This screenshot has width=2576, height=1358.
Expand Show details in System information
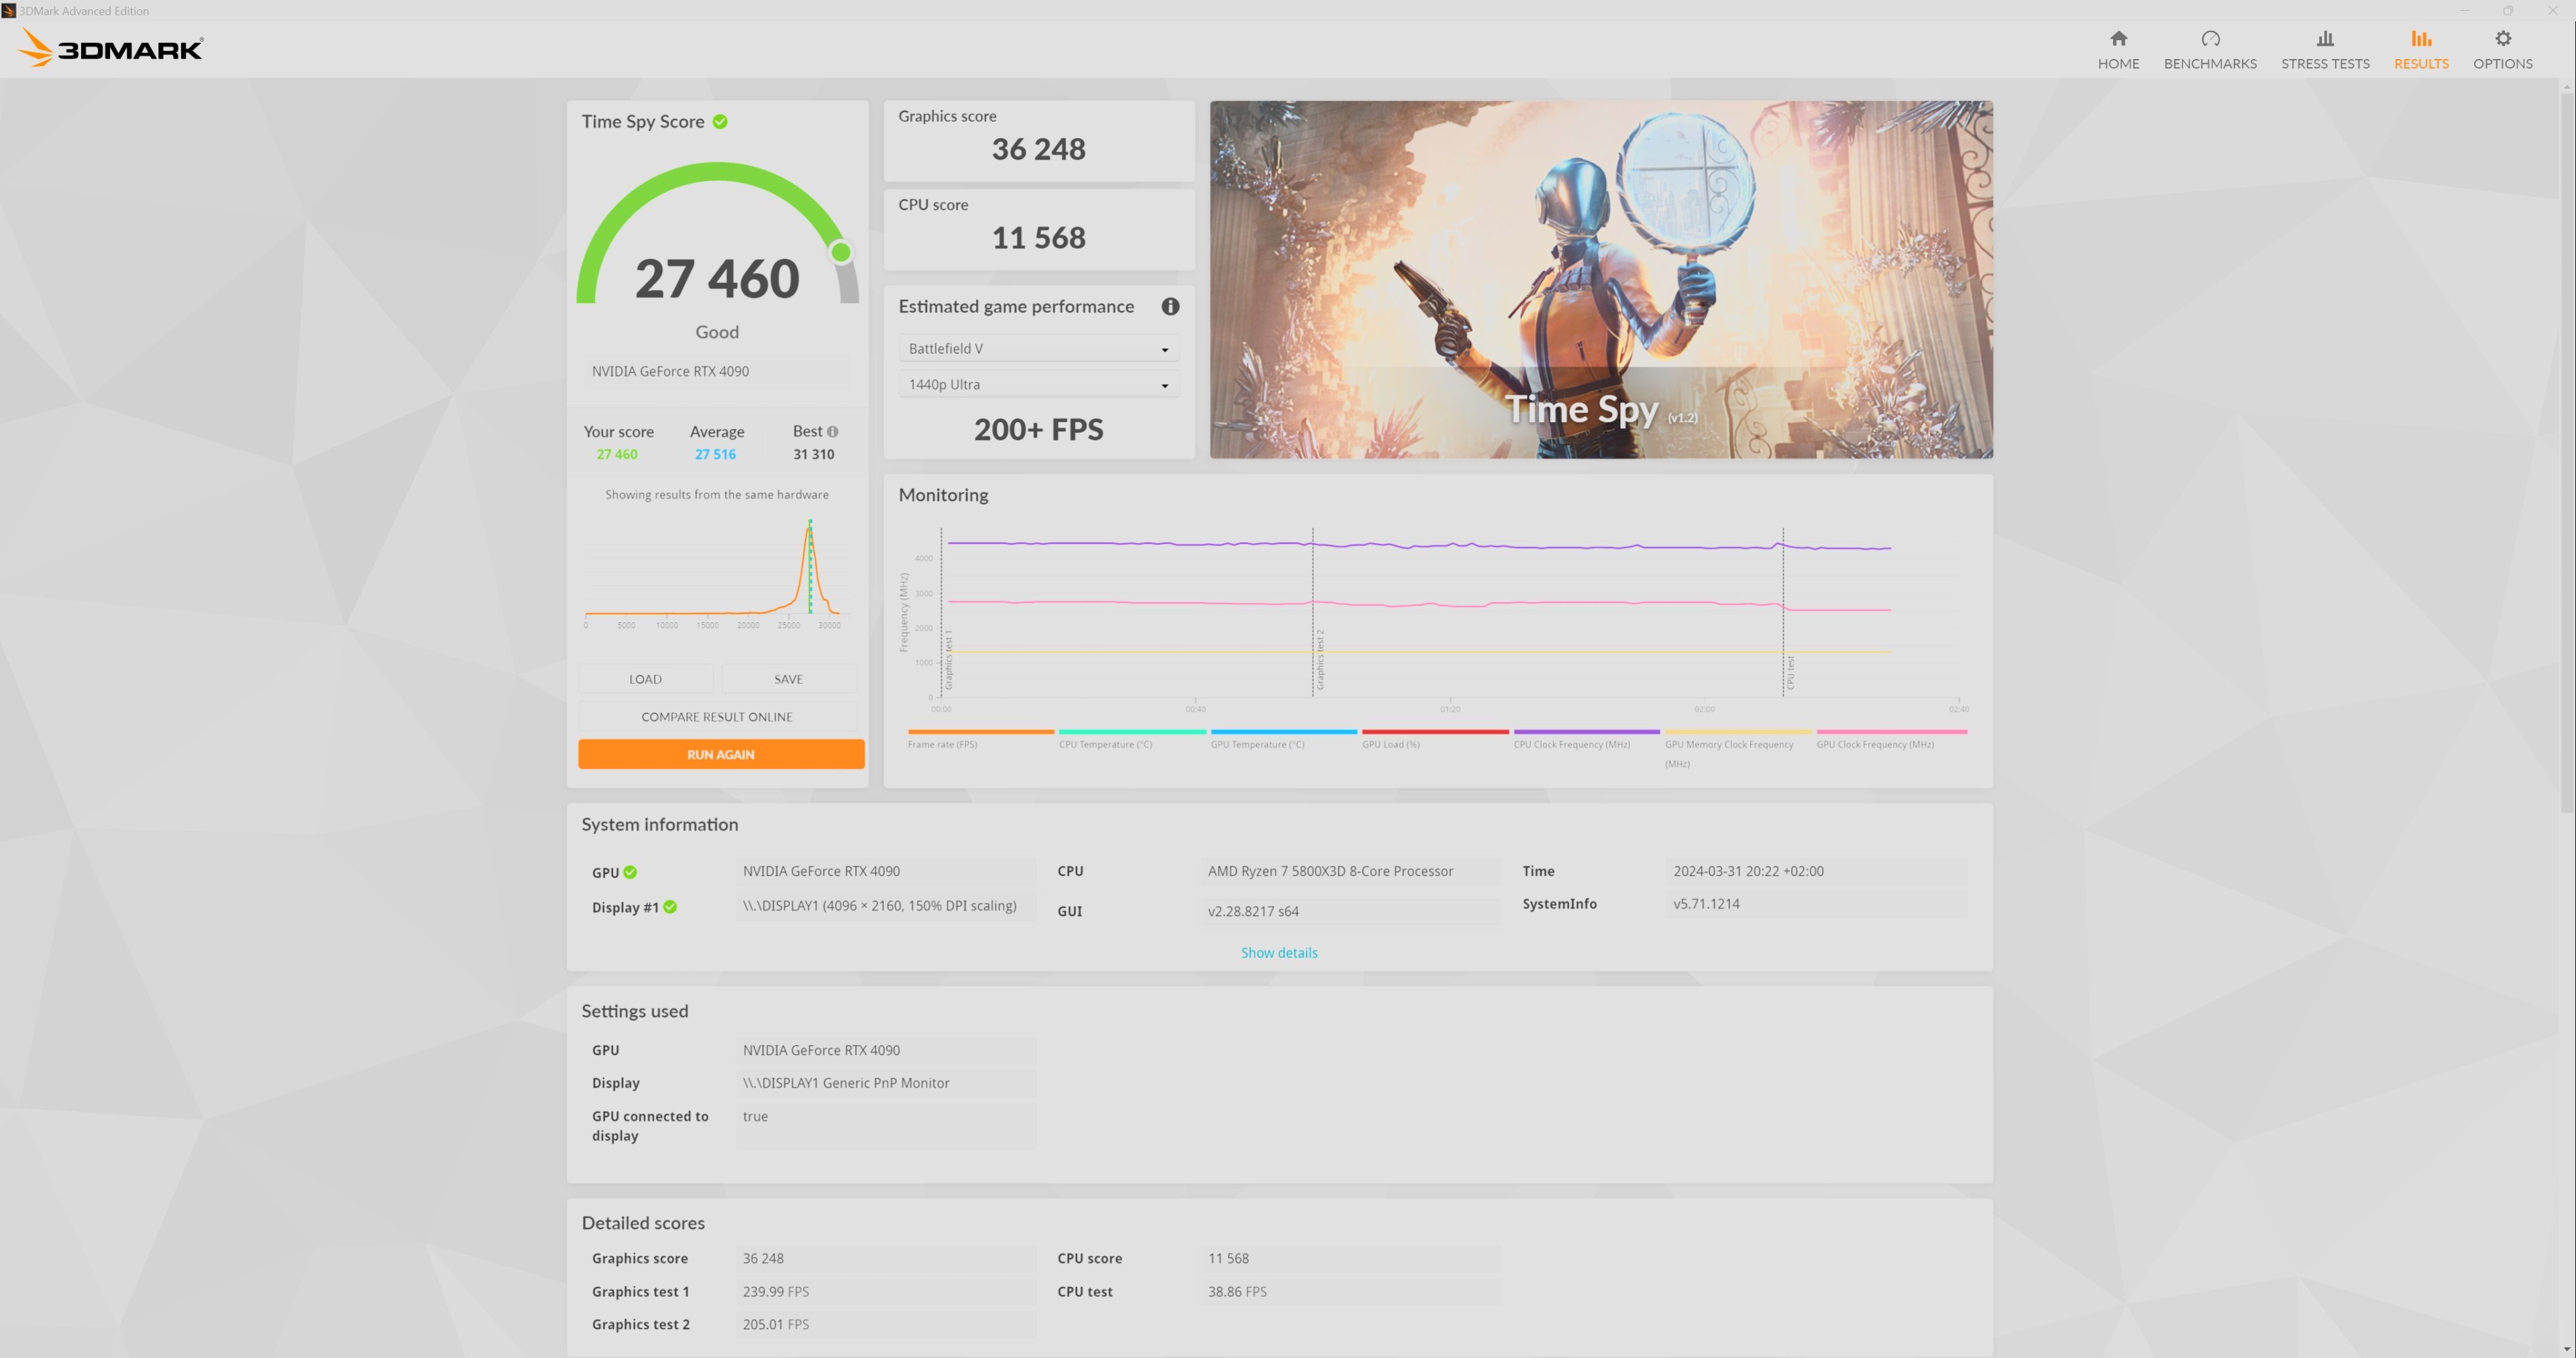click(1279, 953)
